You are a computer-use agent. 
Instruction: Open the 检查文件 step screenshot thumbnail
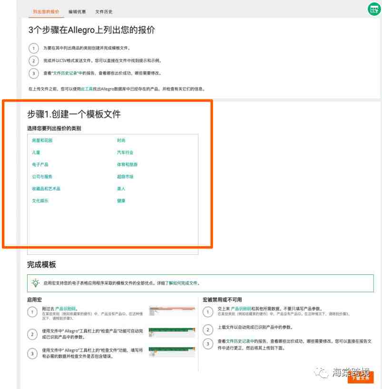tap(172, 351)
